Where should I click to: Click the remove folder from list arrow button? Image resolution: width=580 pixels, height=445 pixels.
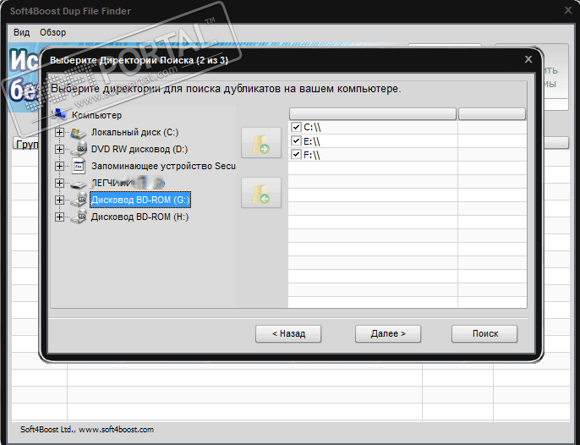(261, 193)
